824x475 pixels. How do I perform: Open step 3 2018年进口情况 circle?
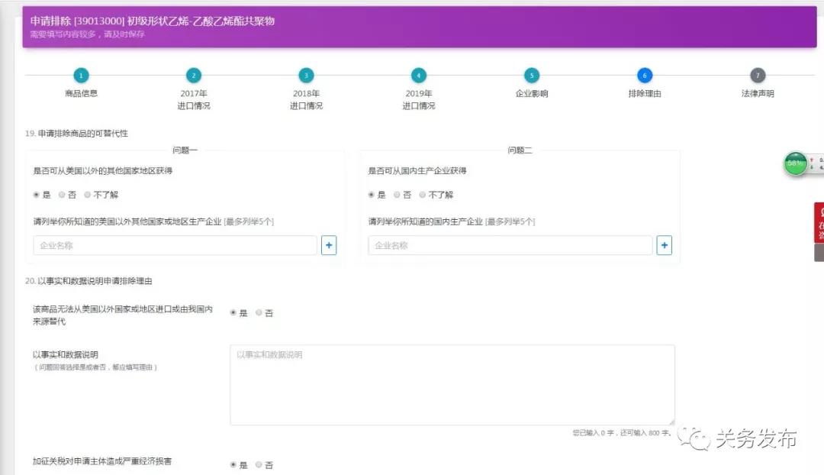point(306,76)
